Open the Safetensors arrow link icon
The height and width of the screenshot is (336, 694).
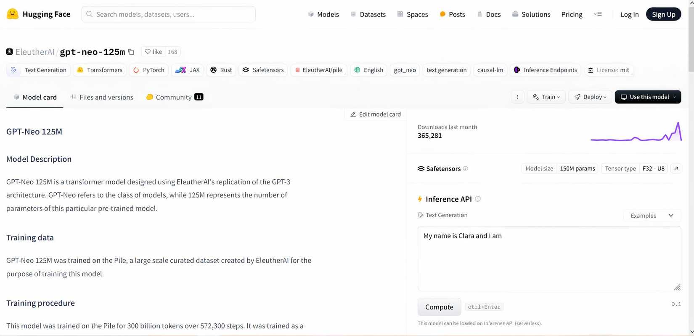coord(676,168)
